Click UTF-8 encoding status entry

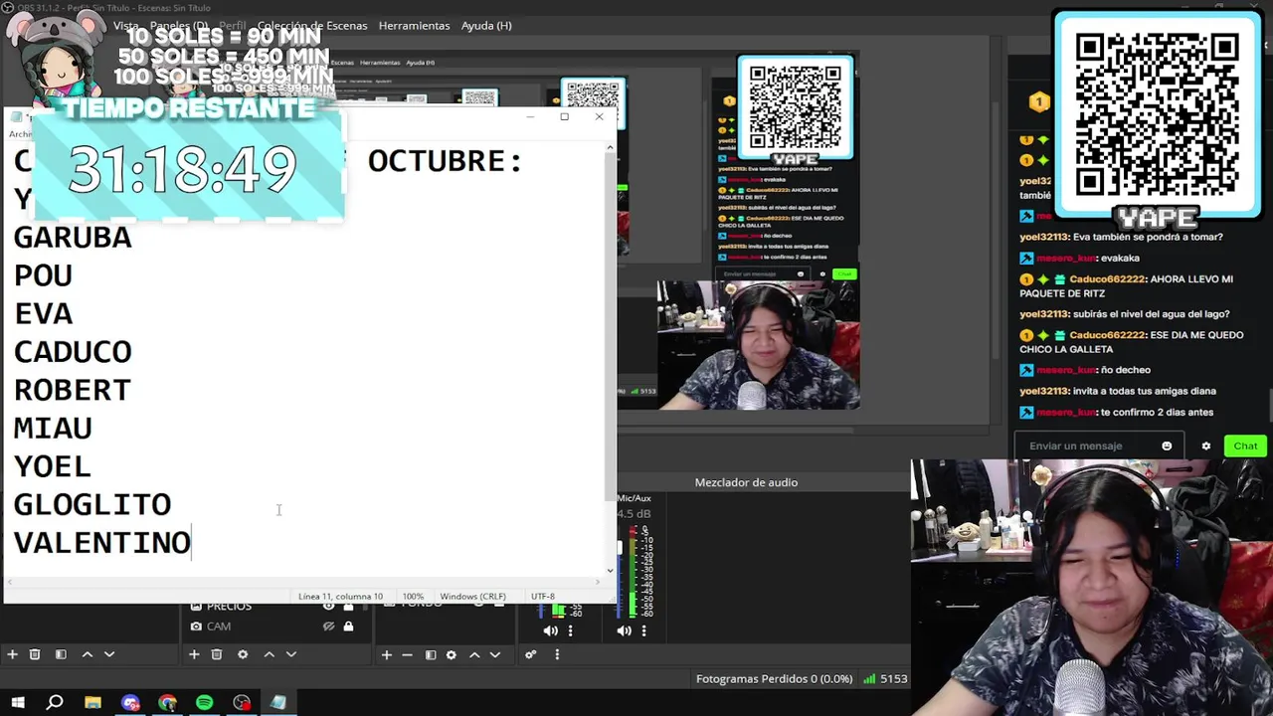point(543,597)
